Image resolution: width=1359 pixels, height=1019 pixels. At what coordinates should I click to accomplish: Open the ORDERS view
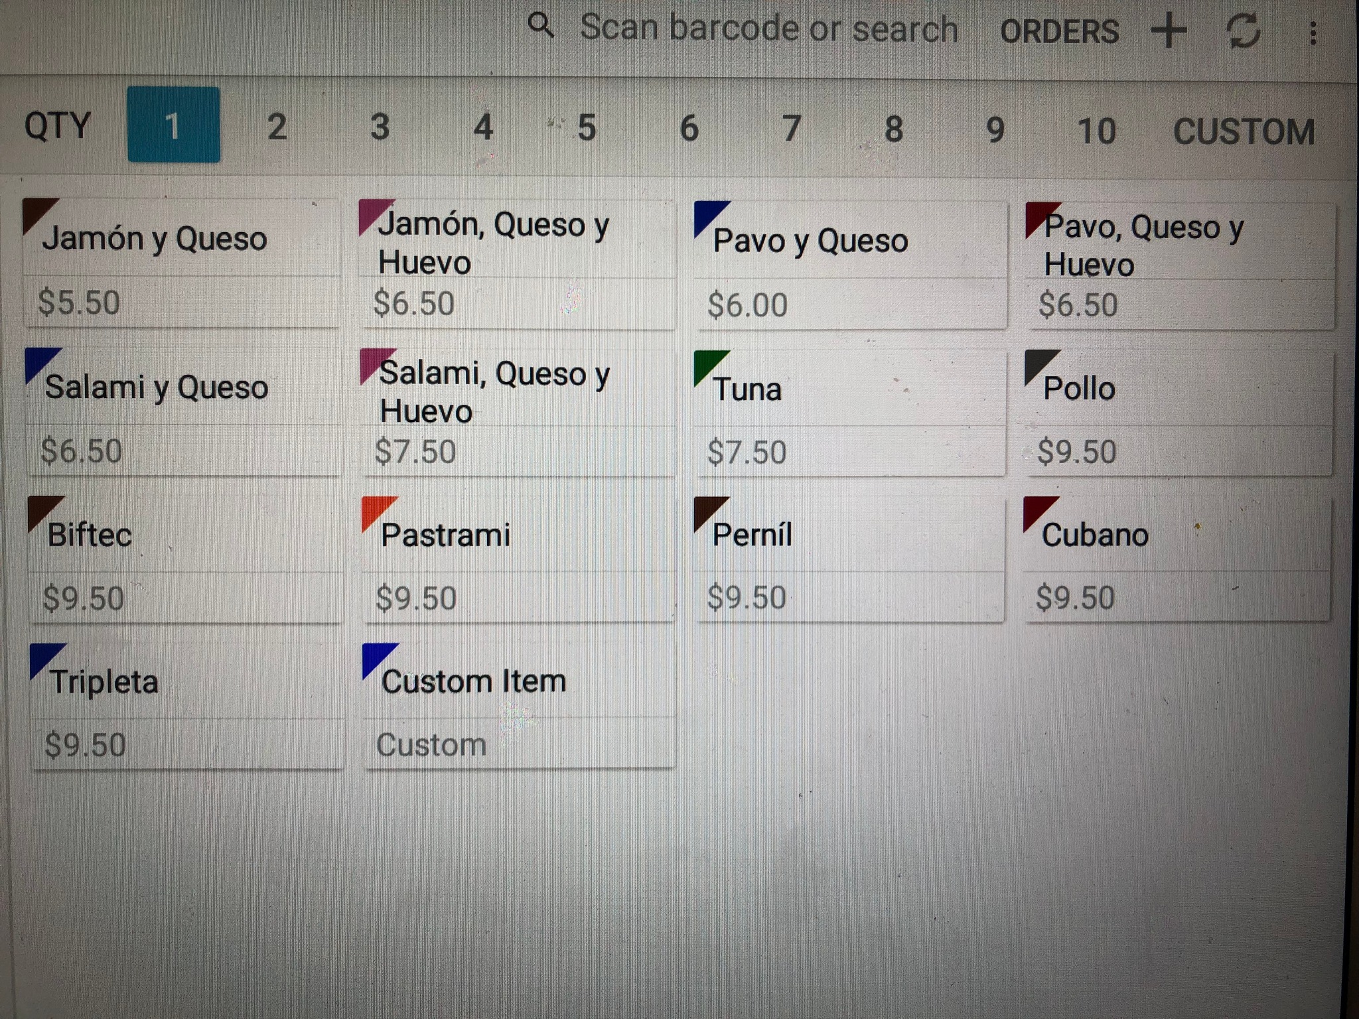pos(1059,31)
